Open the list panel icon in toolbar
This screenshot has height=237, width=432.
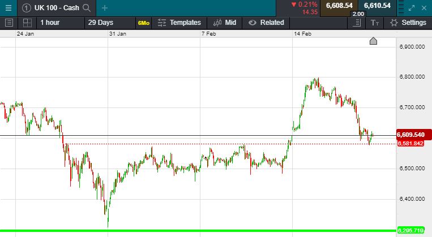pyautogui.click(x=8, y=23)
